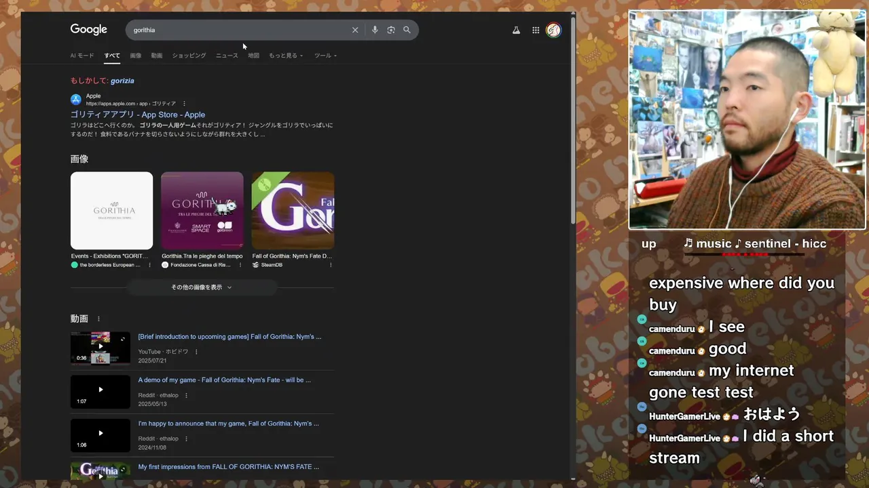Image resolution: width=869 pixels, height=488 pixels.
Task: Open the apps.apple.com URL breadcrumb
Action: click(x=130, y=104)
